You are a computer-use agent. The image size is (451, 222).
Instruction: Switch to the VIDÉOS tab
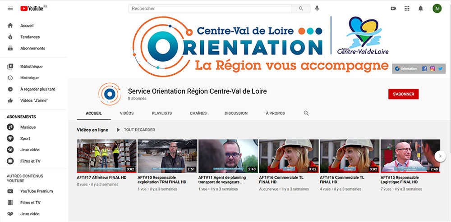127,113
